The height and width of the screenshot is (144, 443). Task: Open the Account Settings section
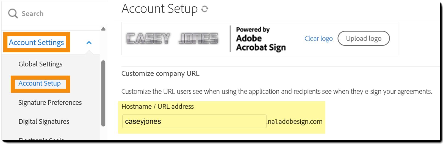[36, 42]
